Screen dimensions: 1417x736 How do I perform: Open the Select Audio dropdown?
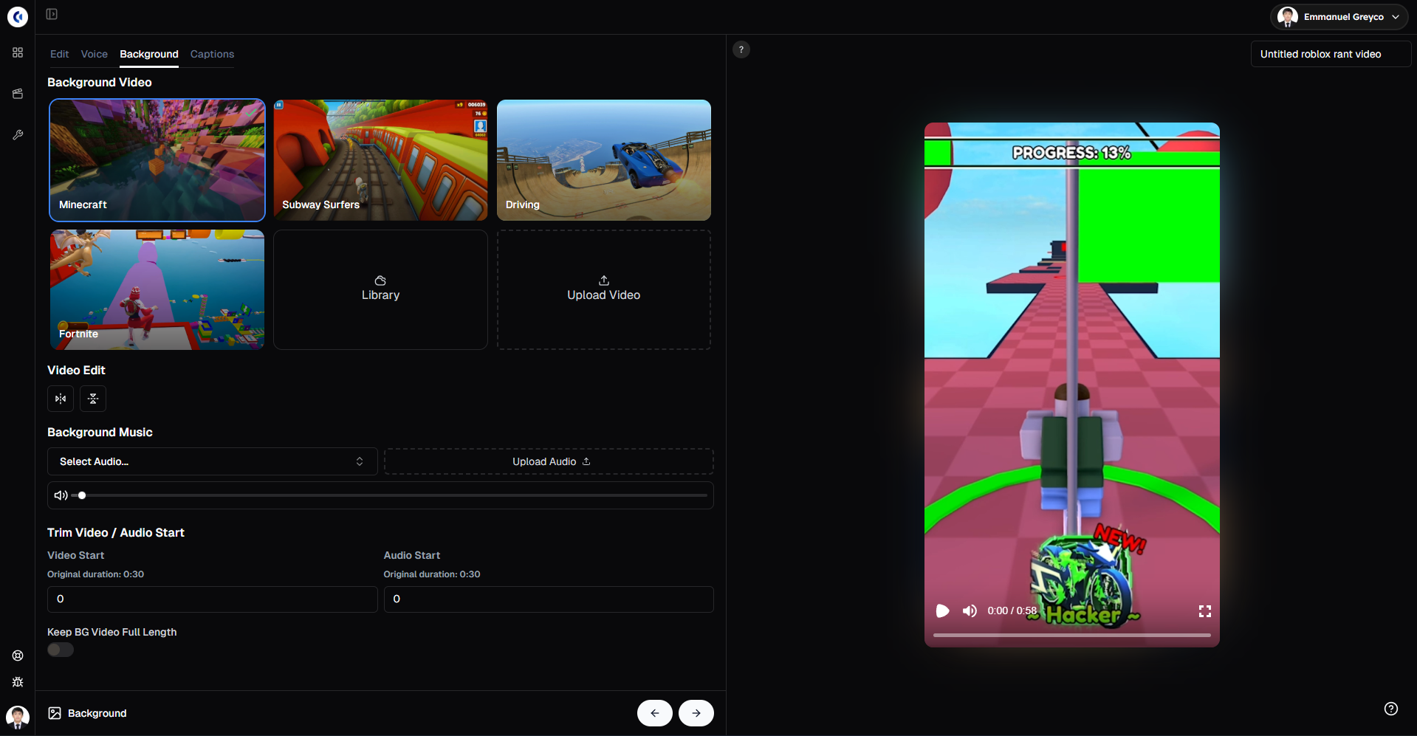point(213,461)
